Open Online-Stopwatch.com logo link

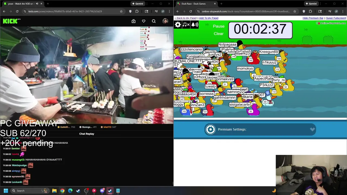pyautogui.click(x=331, y=23)
